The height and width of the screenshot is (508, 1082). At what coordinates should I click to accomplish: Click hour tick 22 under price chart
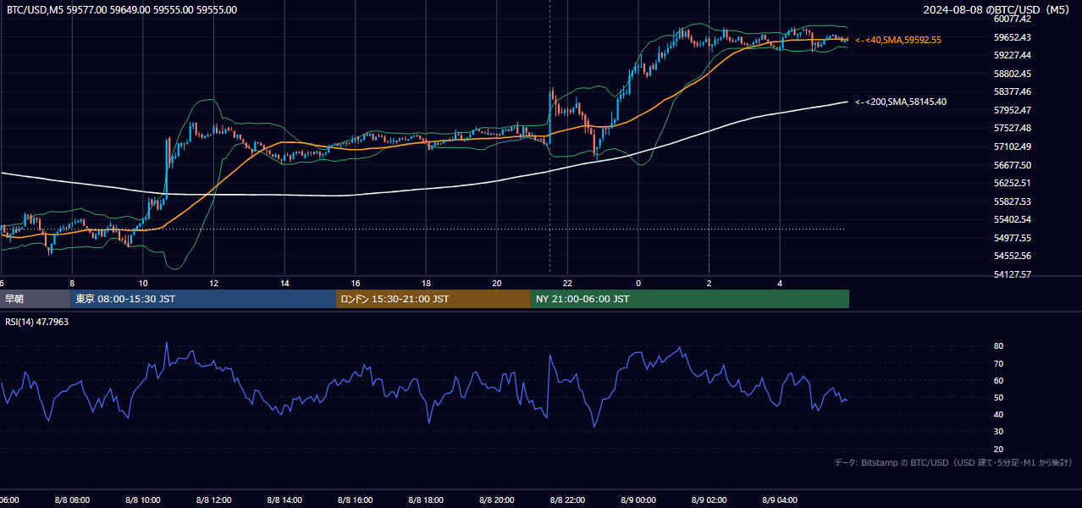(567, 284)
